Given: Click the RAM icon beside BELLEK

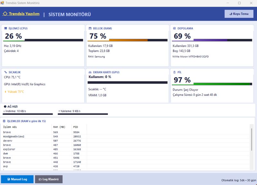Looking at the screenshot, I should pos(90,28).
